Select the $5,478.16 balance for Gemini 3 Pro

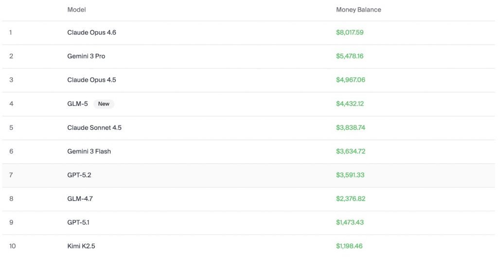350,56
